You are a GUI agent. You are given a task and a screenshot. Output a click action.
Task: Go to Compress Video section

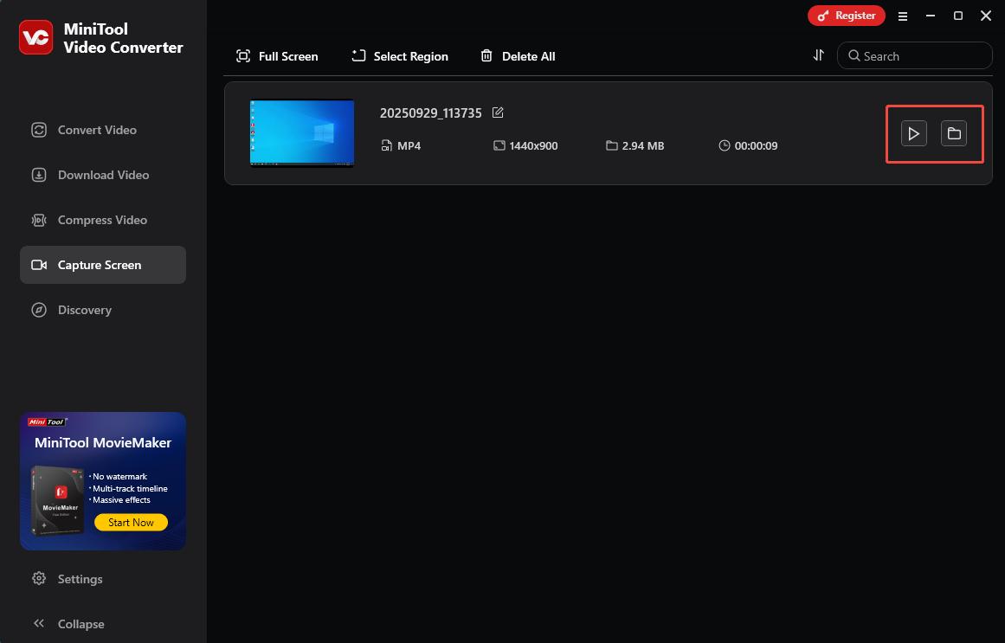click(103, 220)
